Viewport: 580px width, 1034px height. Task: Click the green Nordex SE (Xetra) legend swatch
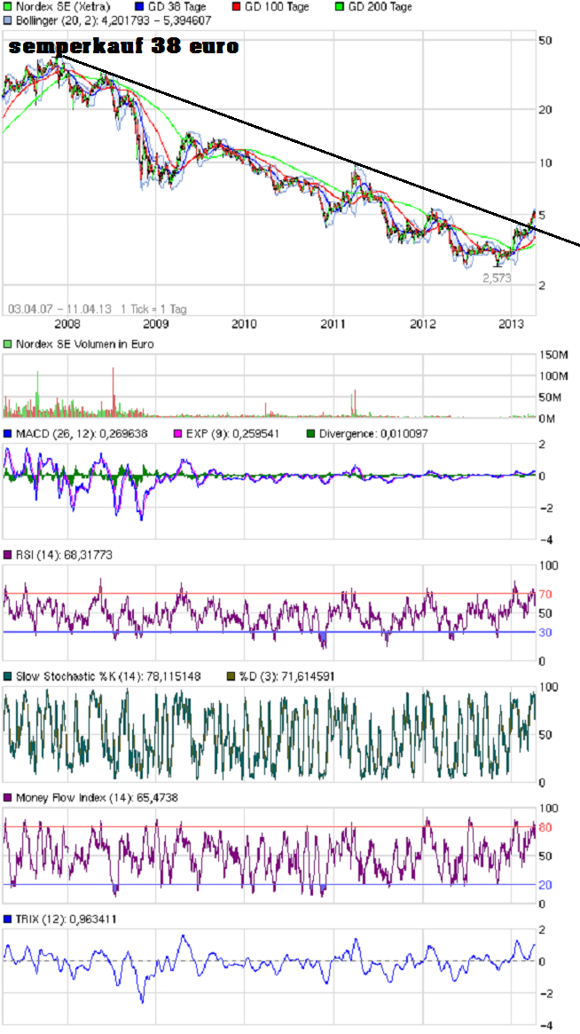(7, 6)
